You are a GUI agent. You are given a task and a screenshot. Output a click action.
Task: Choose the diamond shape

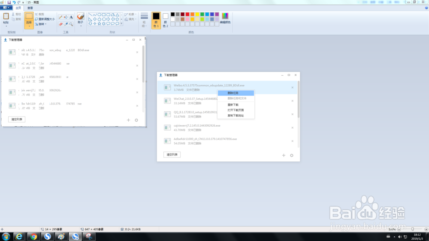click(x=95, y=19)
